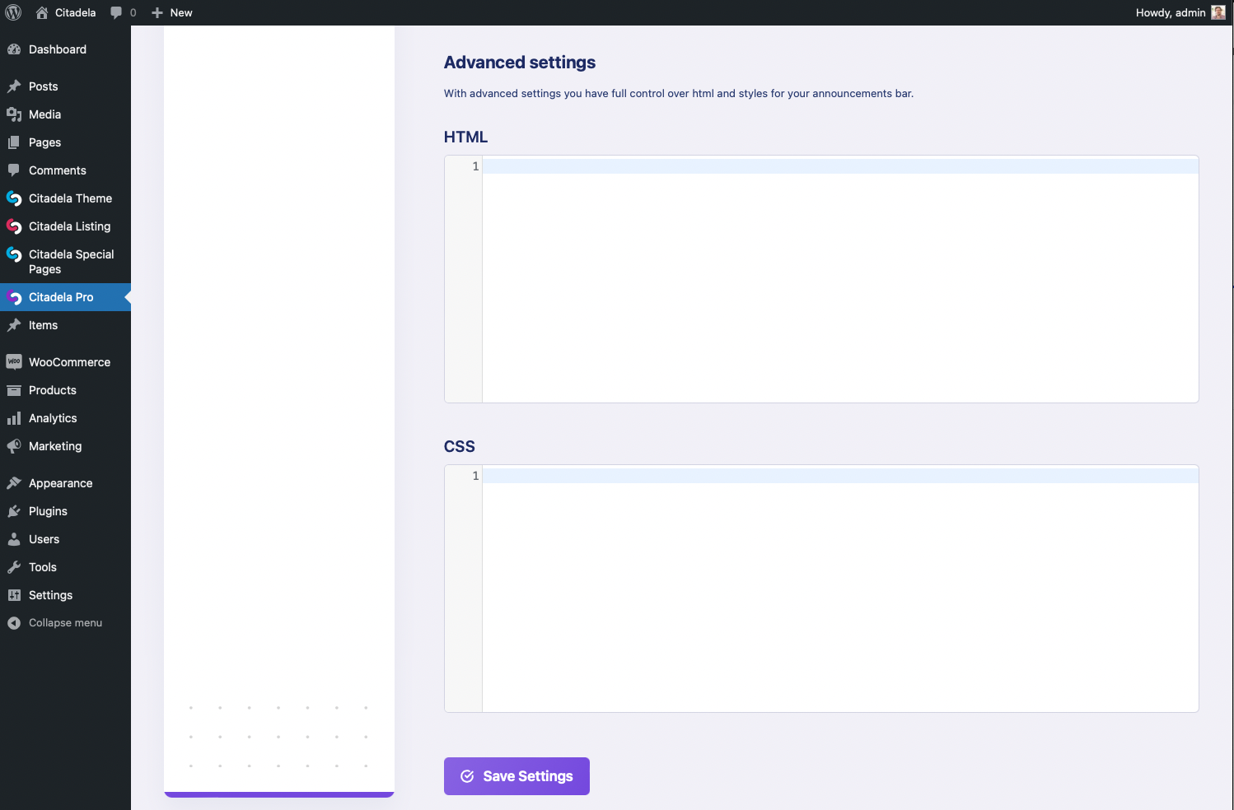Click the Items pushpin icon
1234x810 pixels.
coord(14,325)
